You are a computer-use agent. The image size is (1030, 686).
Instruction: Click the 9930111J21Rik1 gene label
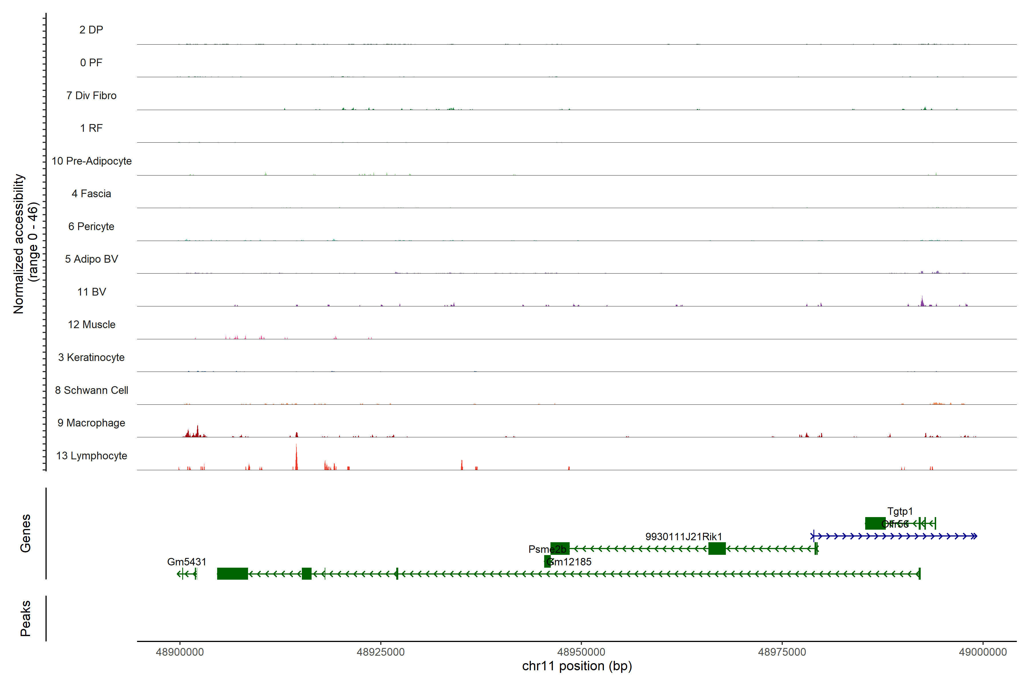[x=683, y=537]
